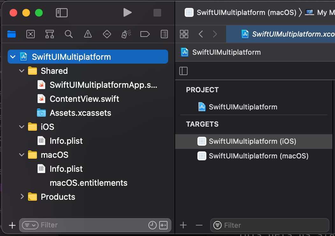Select the SwiftUIMultiplatform.xcodeproj editor tab
The height and width of the screenshot is (236, 335).
[287, 34]
